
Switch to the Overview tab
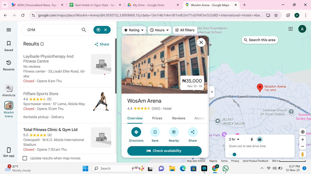(x=135, y=118)
